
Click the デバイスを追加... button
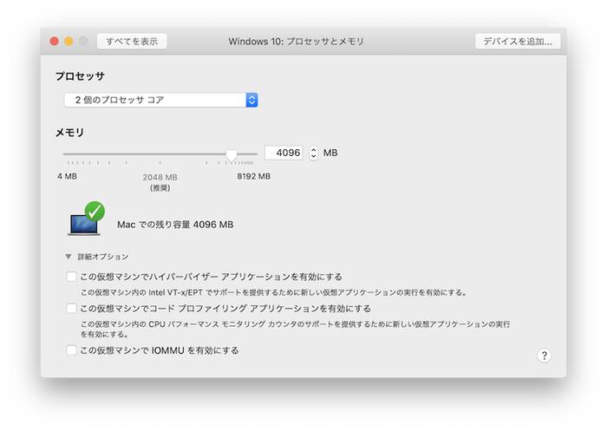coord(518,41)
